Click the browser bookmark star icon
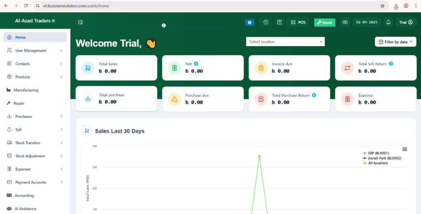 point(382,6)
